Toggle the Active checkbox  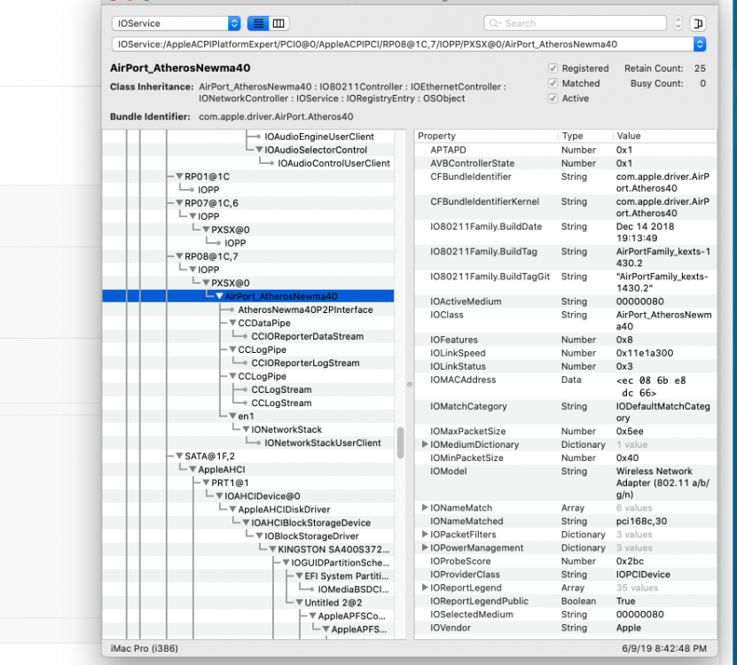553,98
